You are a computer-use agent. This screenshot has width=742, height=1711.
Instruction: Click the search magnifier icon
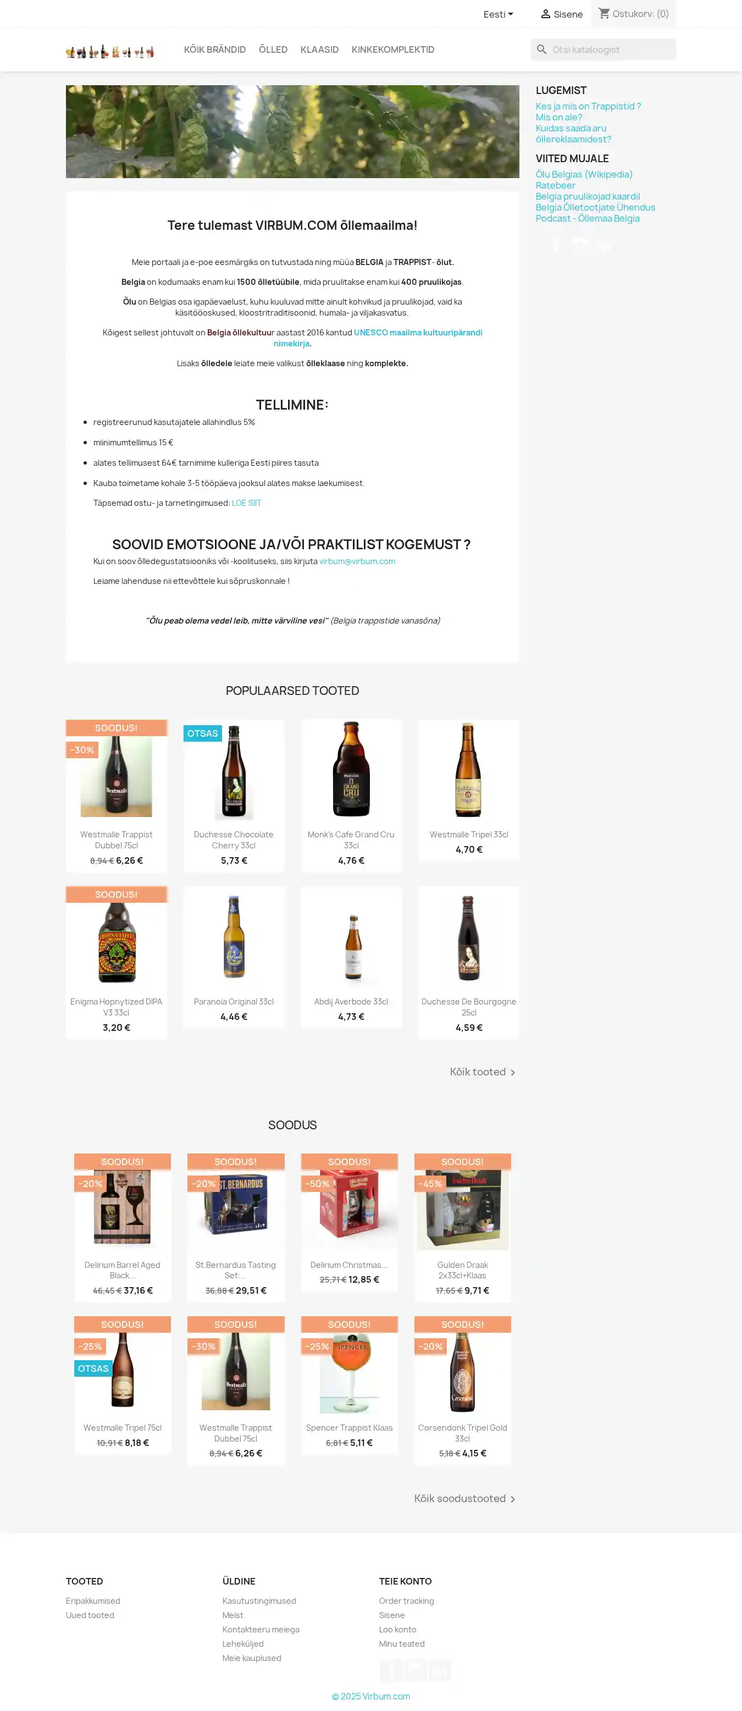[541, 50]
